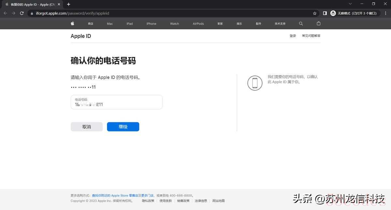Click the phone device icon

255,83
